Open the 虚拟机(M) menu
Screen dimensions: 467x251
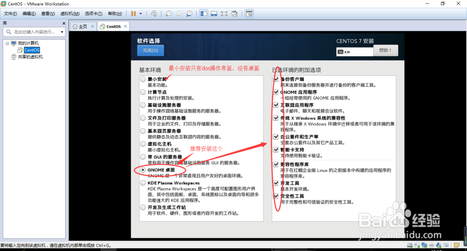(70, 14)
